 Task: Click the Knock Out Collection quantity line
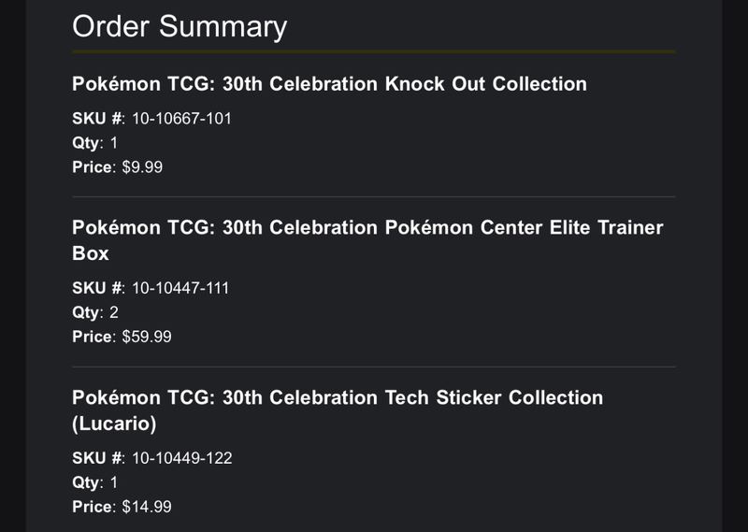(95, 143)
